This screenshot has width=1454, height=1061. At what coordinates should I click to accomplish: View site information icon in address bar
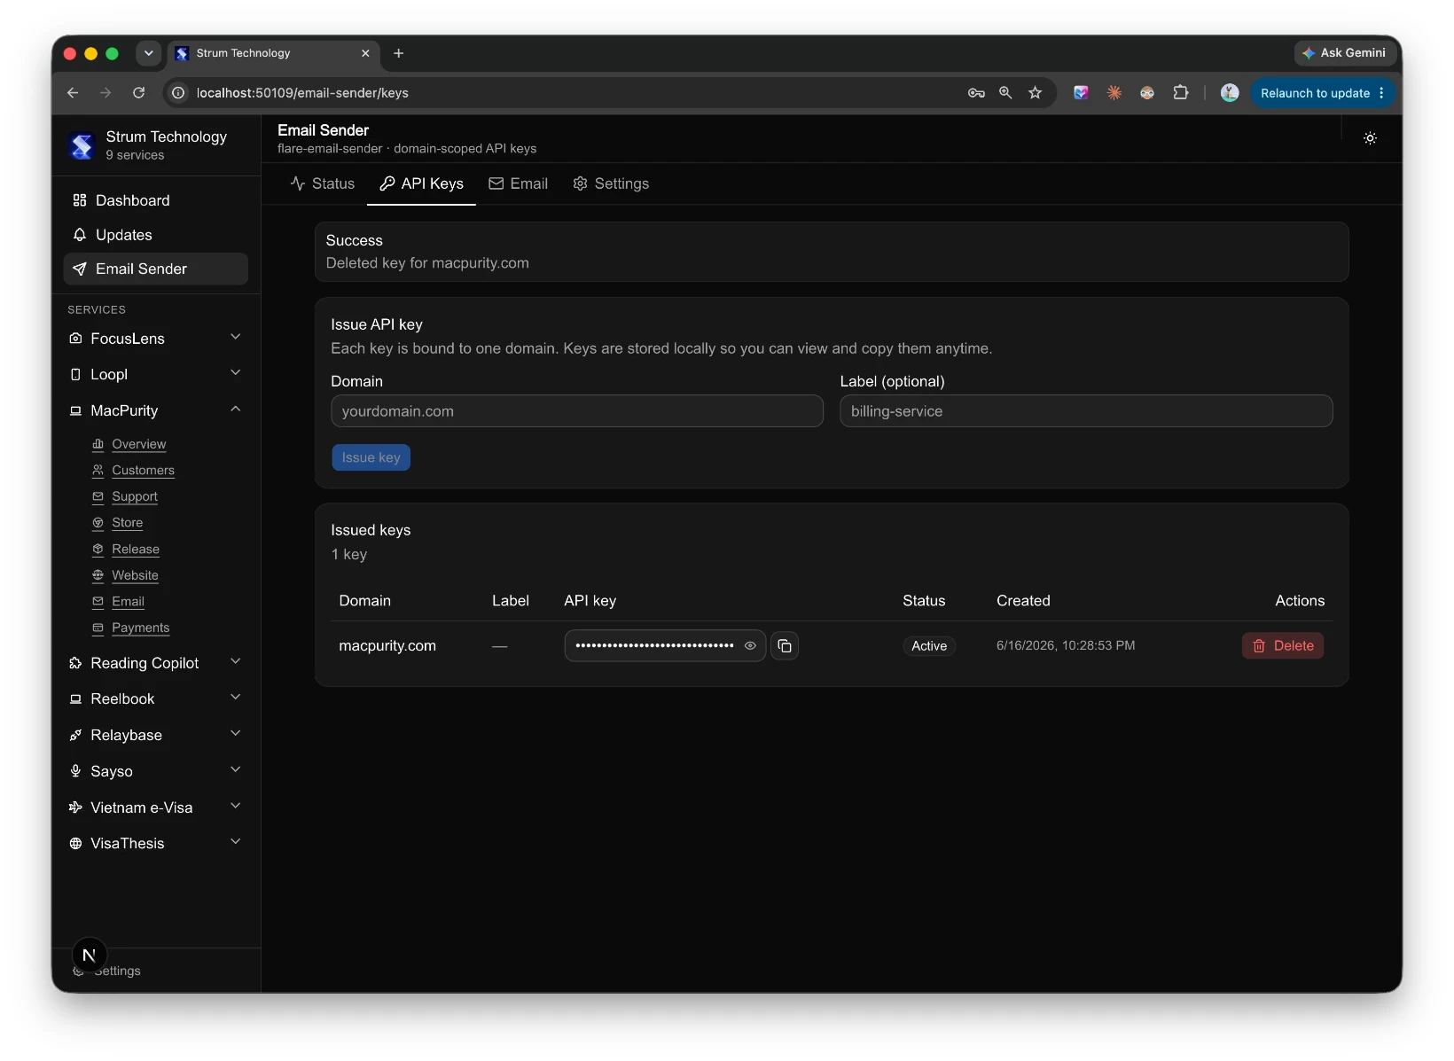point(178,92)
